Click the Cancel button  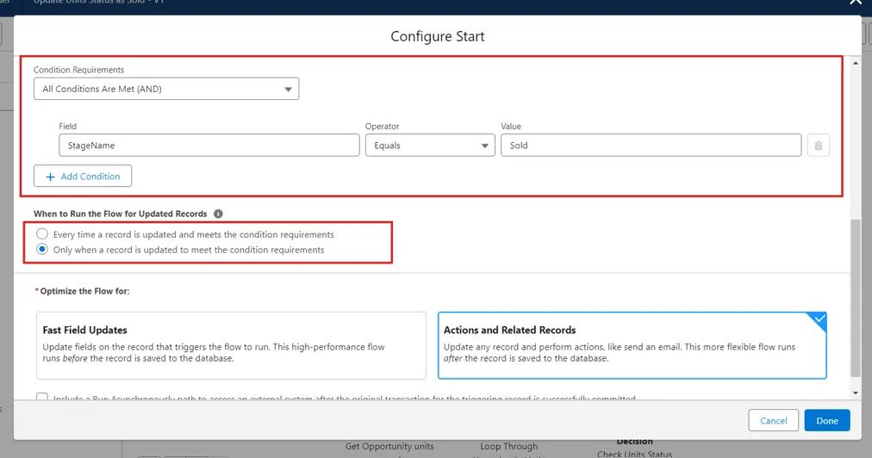(773, 420)
